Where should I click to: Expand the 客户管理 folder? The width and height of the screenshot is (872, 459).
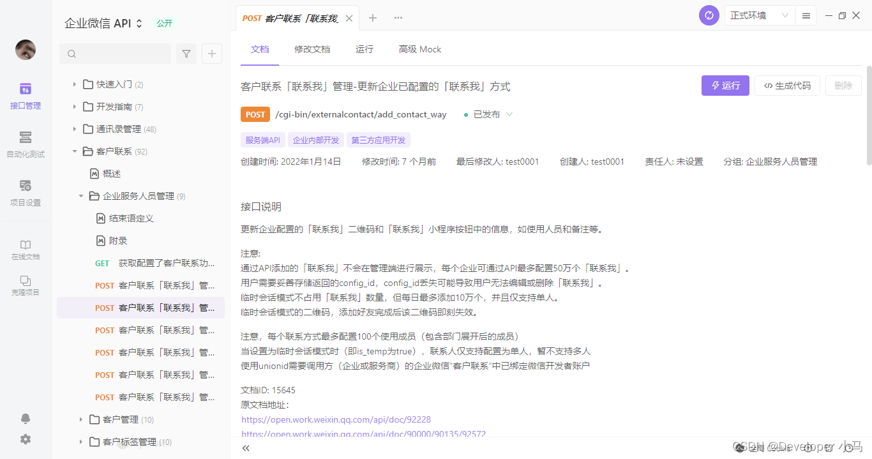click(81, 419)
